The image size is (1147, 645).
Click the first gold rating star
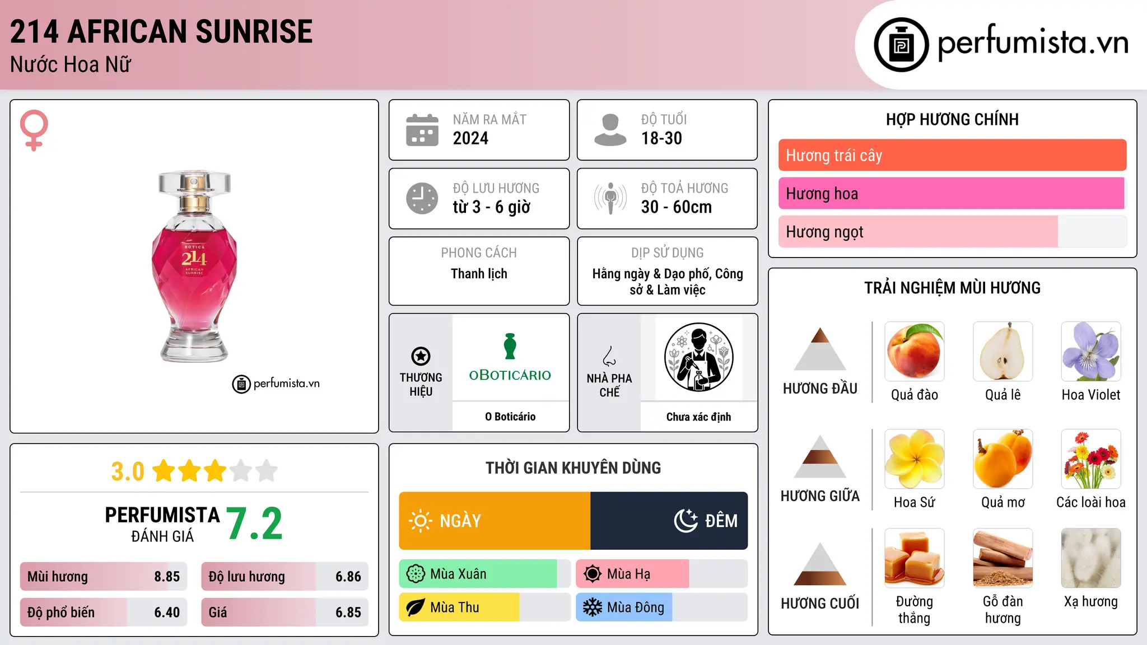click(164, 471)
